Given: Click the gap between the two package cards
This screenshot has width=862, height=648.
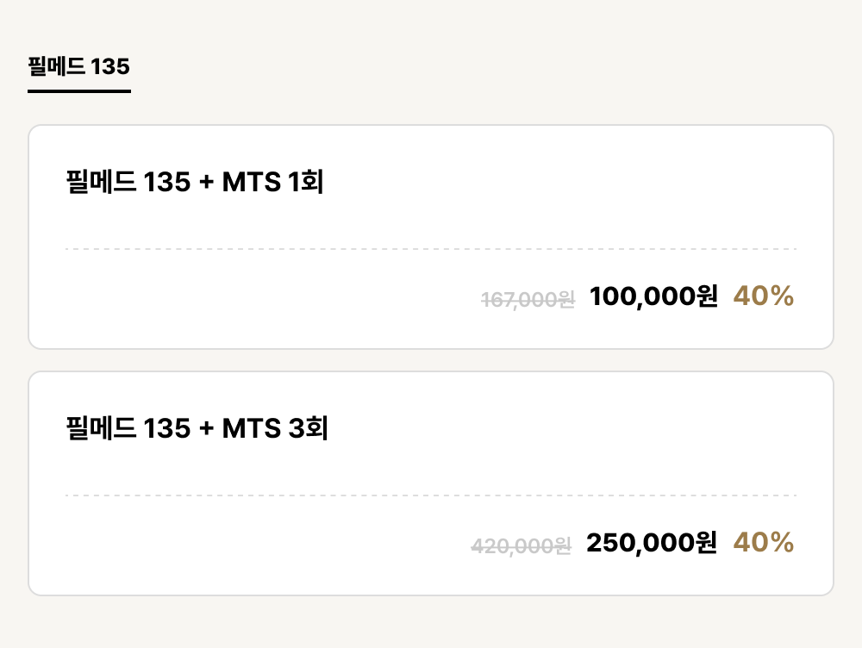Looking at the screenshot, I should coord(431,360).
